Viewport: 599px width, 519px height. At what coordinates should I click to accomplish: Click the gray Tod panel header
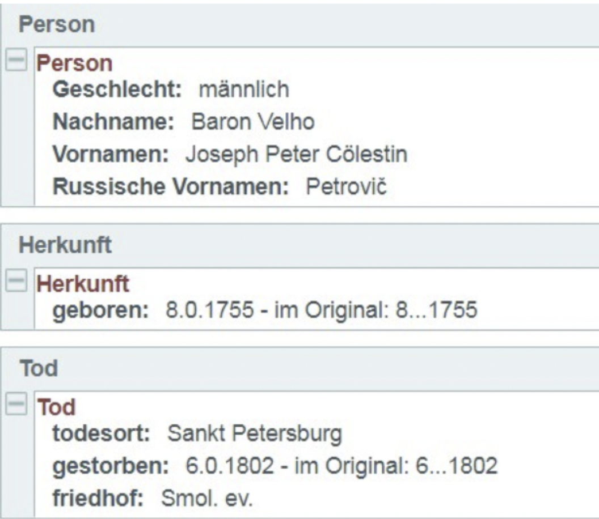click(39, 369)
